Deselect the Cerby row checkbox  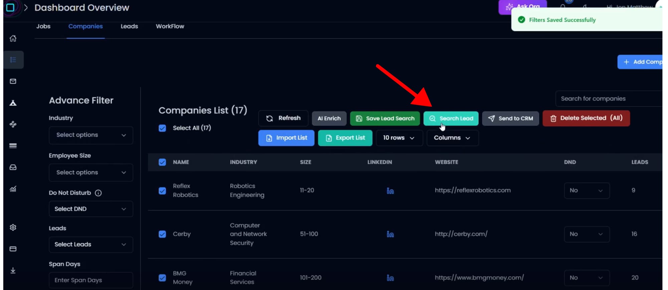(x=162, y=234)
